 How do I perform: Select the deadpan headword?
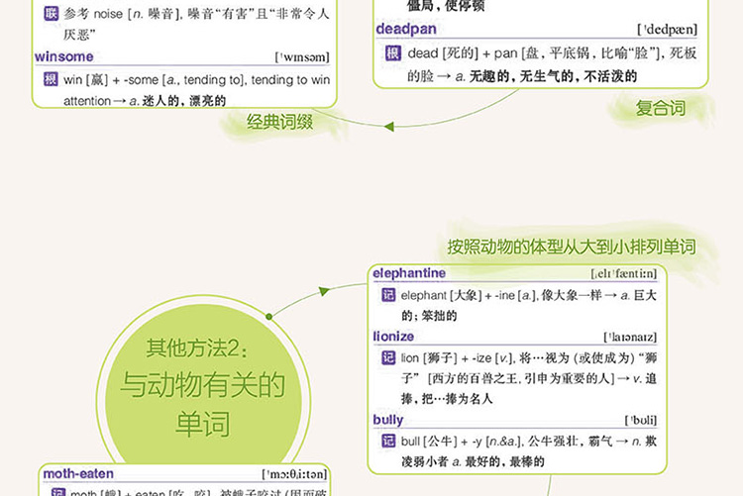pos(405,30)
